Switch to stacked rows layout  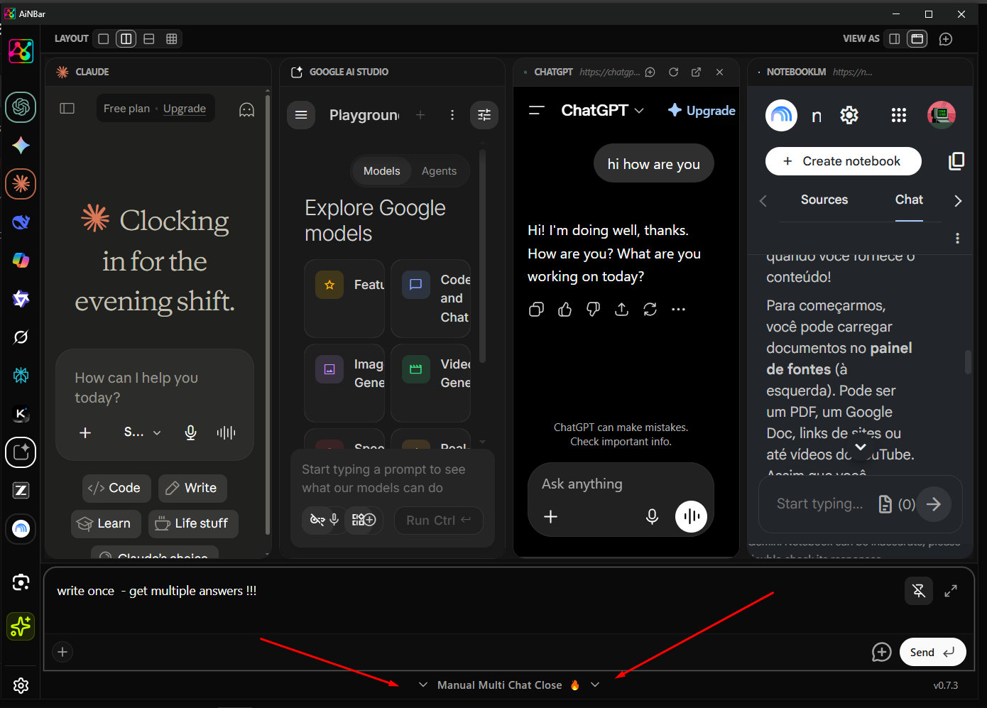pyautogui.click(x=149, y=39)
